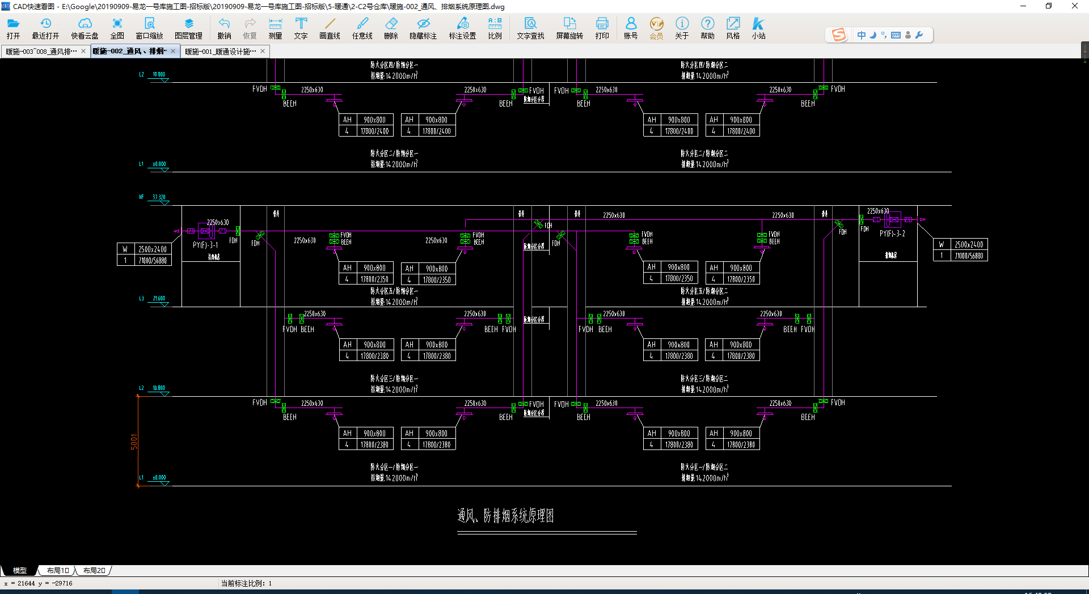Click the 打印 print icon
1089x594 pixels.
(602, 28)
